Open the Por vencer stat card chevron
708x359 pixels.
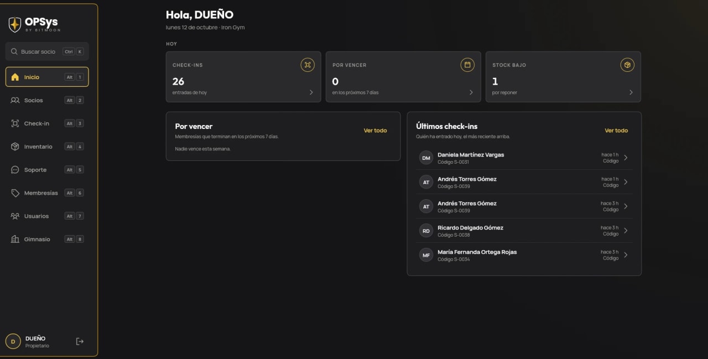(x=471, y=92)
